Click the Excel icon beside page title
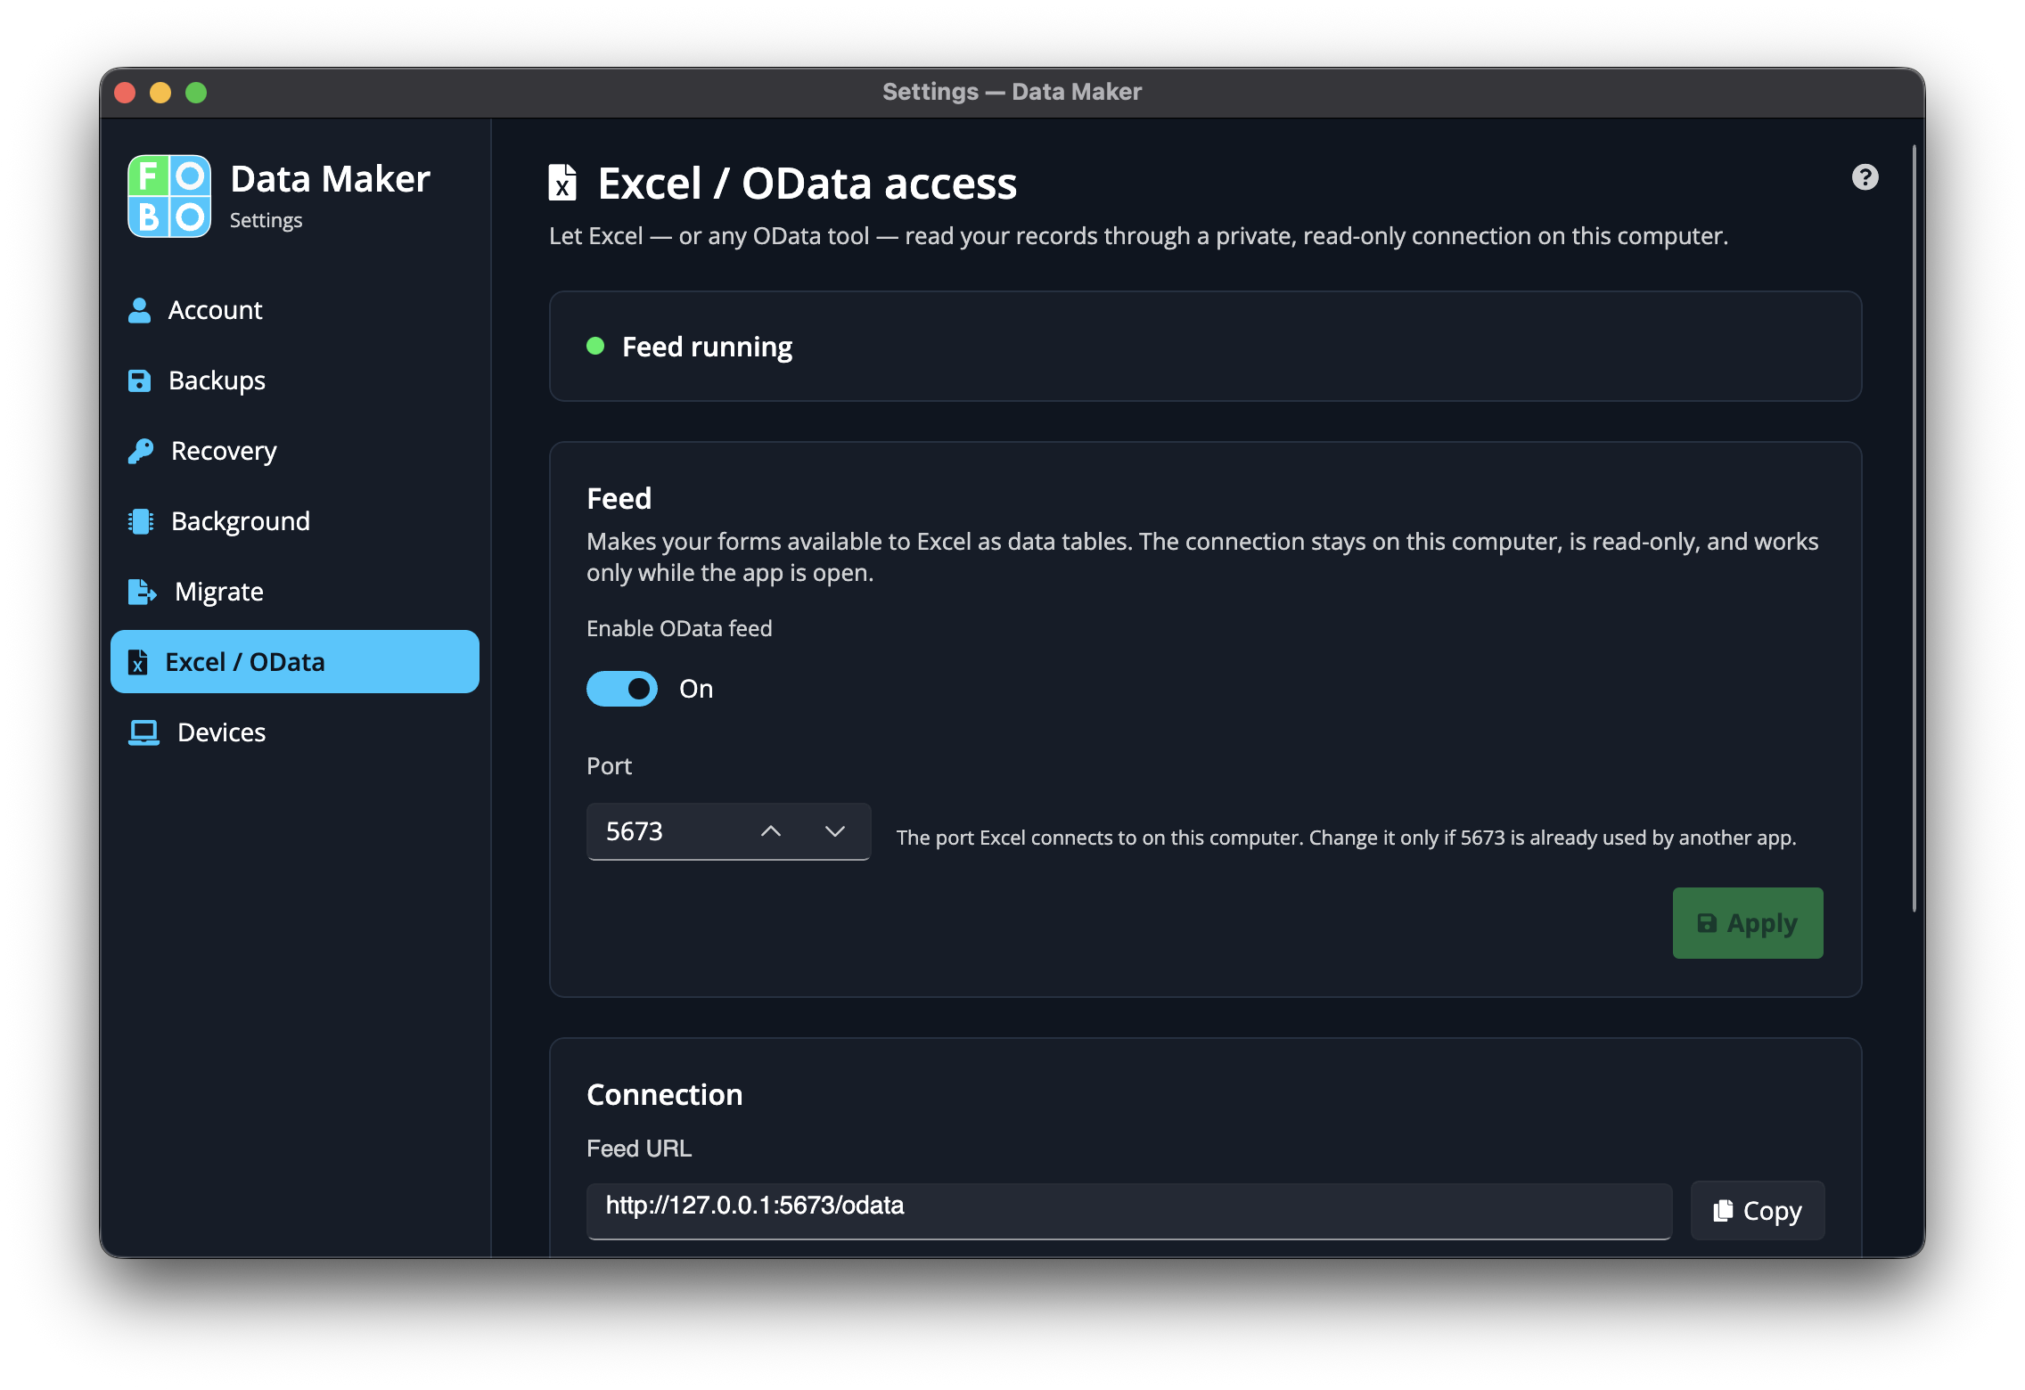 [562, 183]
